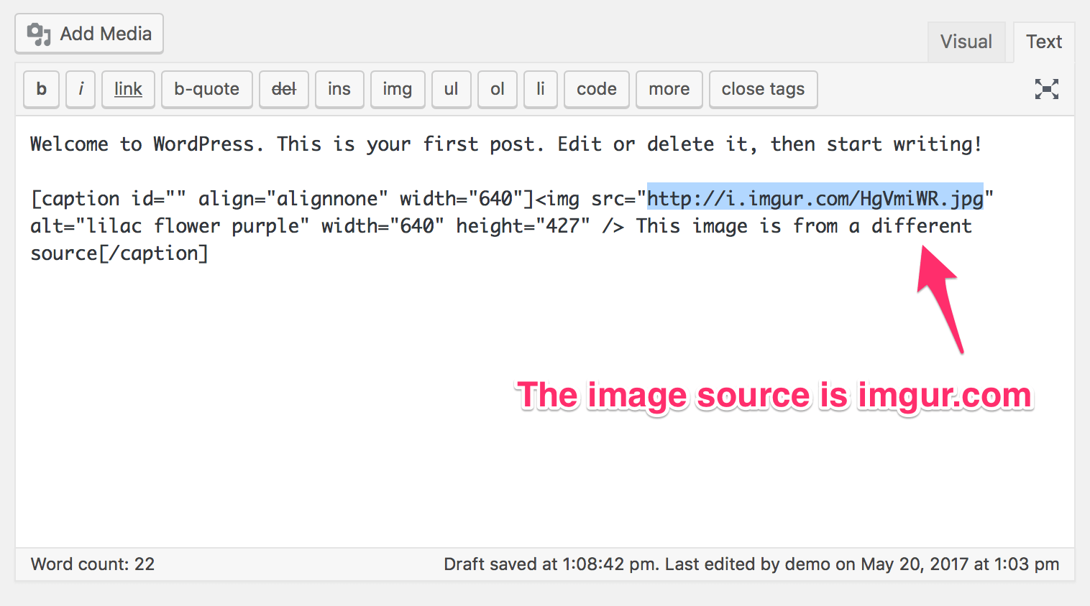
Task: Click the Add Media button
Action: click(89, 34)
